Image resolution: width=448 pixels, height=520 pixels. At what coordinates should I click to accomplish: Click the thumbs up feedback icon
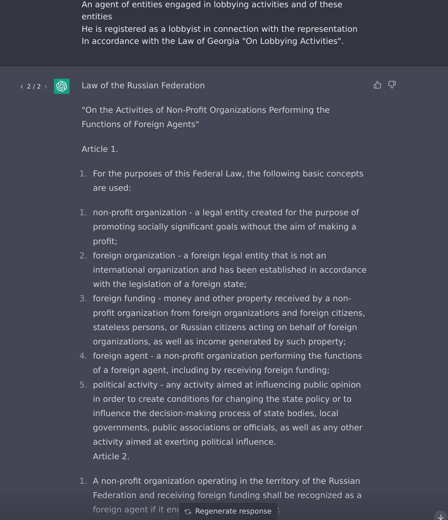pyautogui.click(x=377, y=85)
